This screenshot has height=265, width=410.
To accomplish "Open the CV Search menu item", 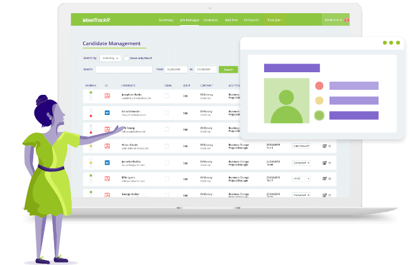I will click(x=250, y=20).
